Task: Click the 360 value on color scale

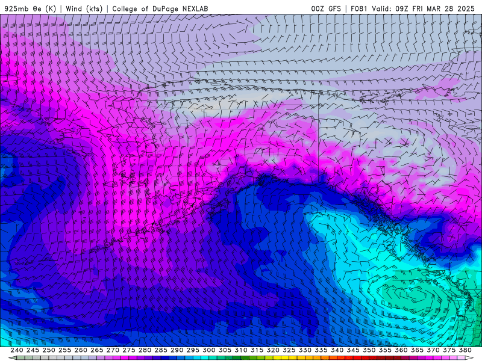Action: 401,350
